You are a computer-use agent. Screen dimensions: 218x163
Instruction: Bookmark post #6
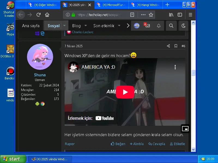point(176,46)
